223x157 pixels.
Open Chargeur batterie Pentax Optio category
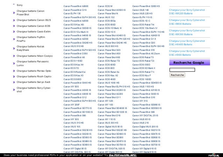[x=34, y=71]
